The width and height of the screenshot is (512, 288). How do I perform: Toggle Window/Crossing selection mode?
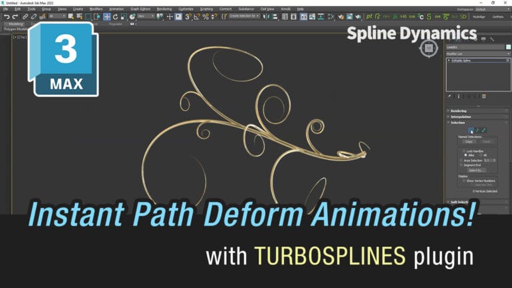tap(97, 17)
